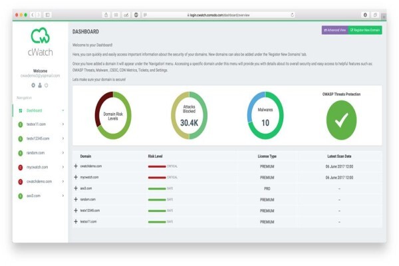Click green status icon beside testx12345.com
The height and width of the screenshot is (266, 399).
[x=21, y=139]
